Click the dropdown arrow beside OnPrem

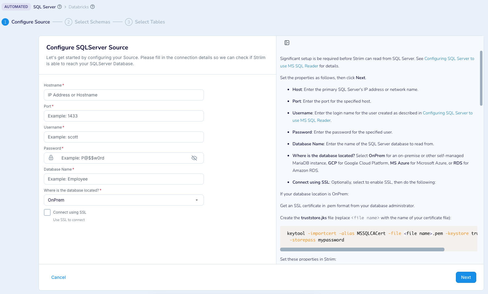point(197,200)
